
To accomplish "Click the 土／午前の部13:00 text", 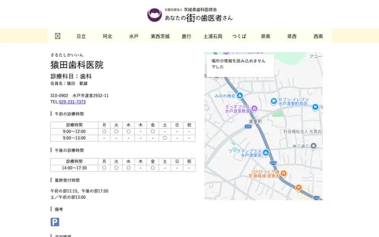I will click(x=68, y=197).
